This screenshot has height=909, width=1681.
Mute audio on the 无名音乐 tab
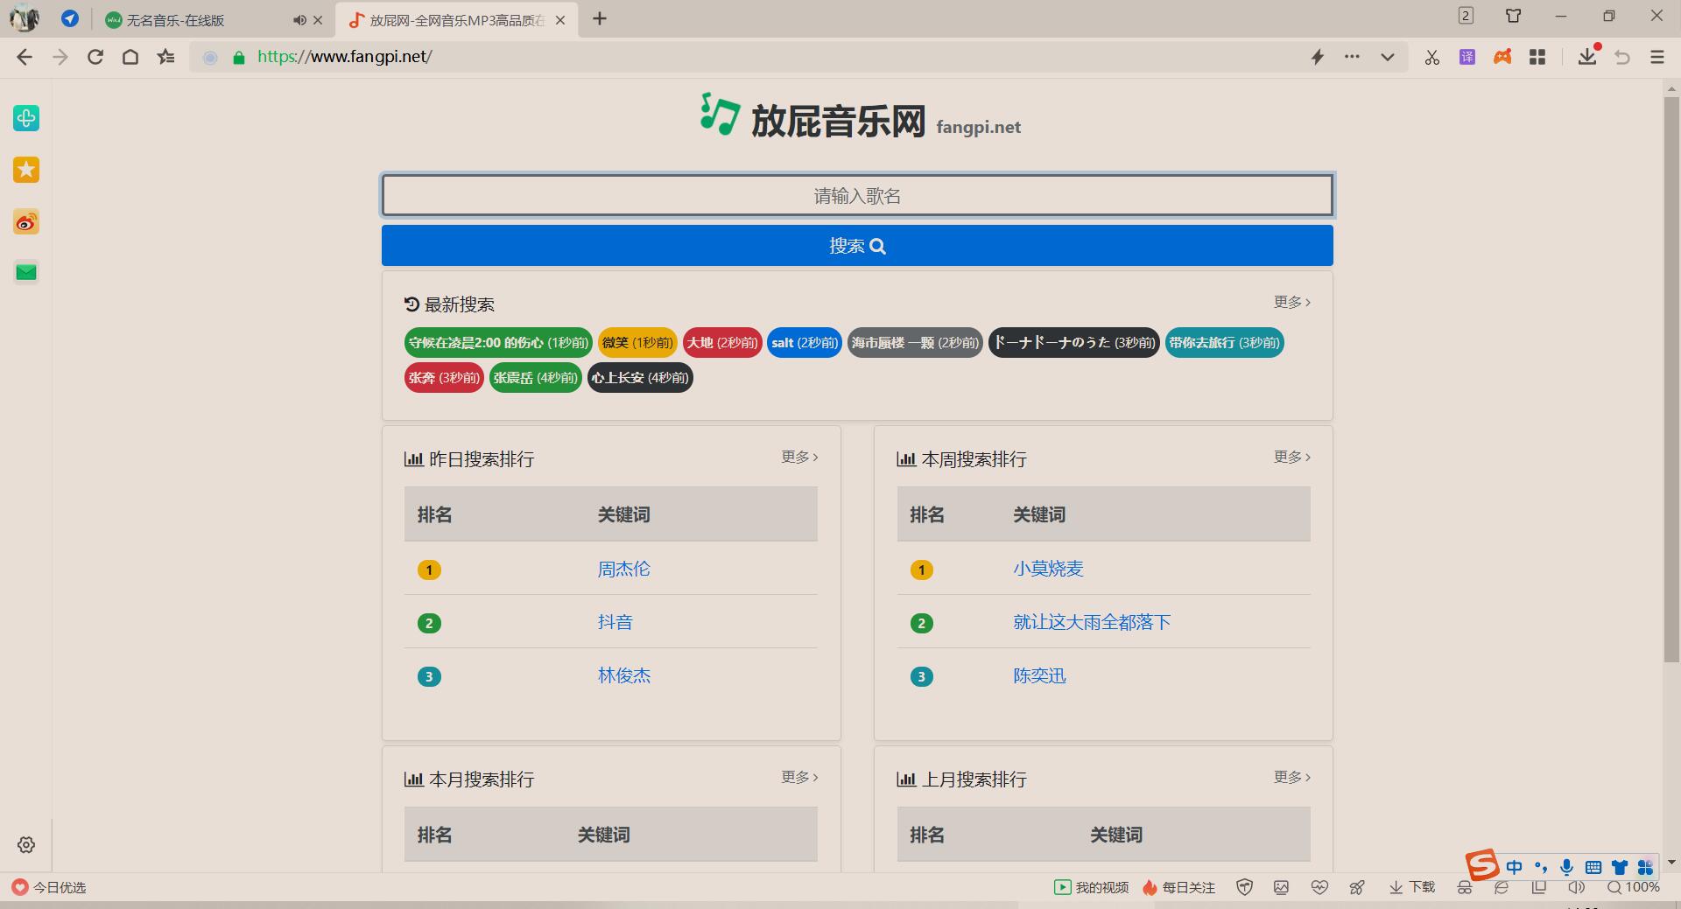299,20
